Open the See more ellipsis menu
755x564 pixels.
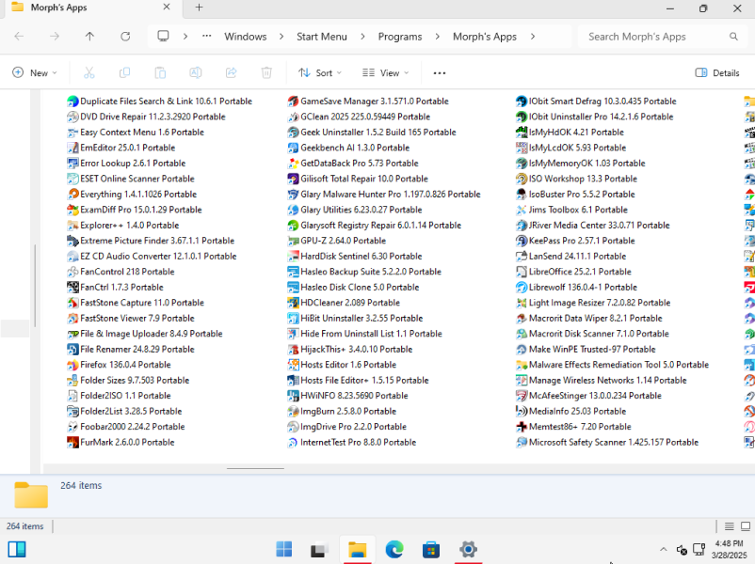tap(440, 73)
